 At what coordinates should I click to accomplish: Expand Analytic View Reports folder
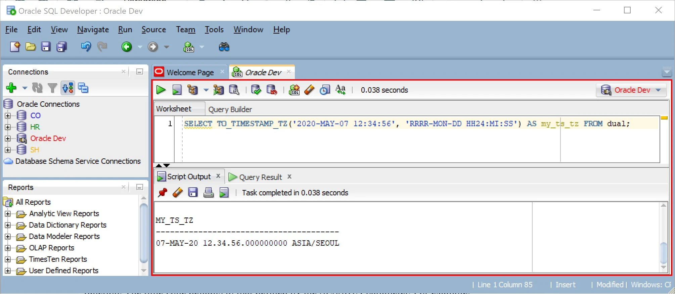pyautogui.click(x=8, y=214)
